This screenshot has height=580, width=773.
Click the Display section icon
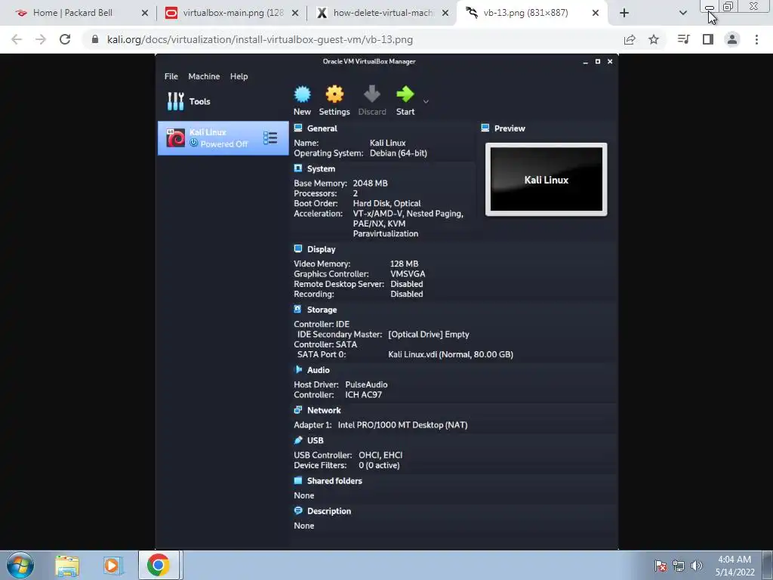297,249
